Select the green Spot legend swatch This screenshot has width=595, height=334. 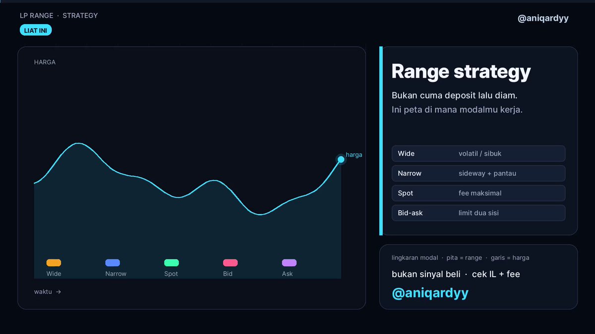(x=172, y=263)
